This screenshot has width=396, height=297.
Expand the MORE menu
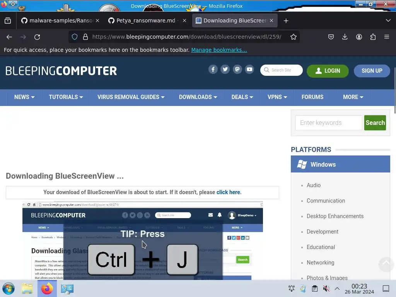click(x=353, y=97)
